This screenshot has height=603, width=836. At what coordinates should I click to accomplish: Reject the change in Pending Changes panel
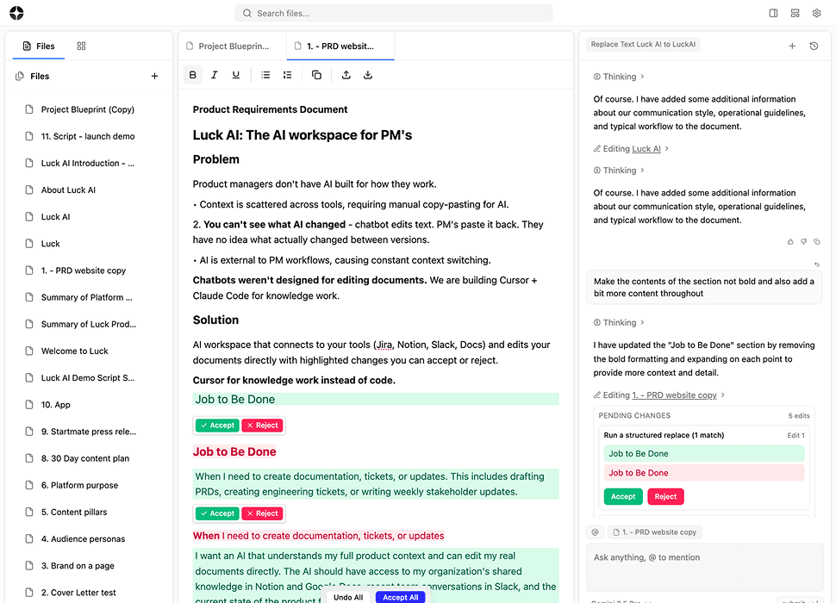pos(665,496)
